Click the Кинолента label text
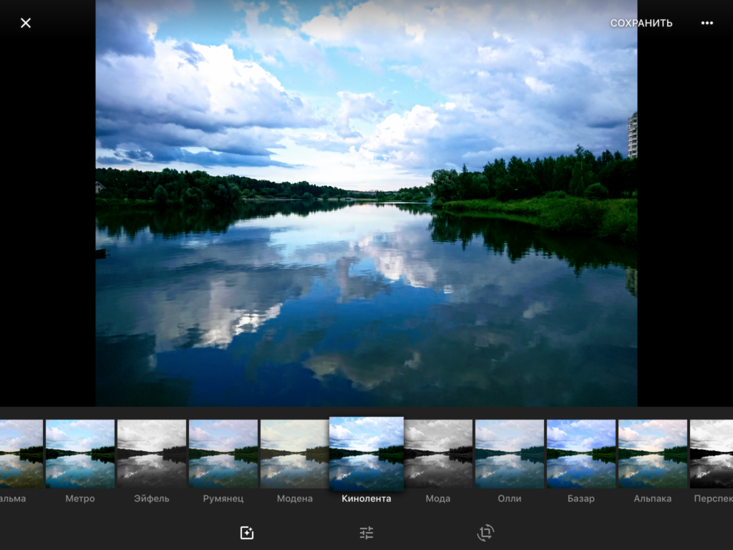 tap(366, 498)
